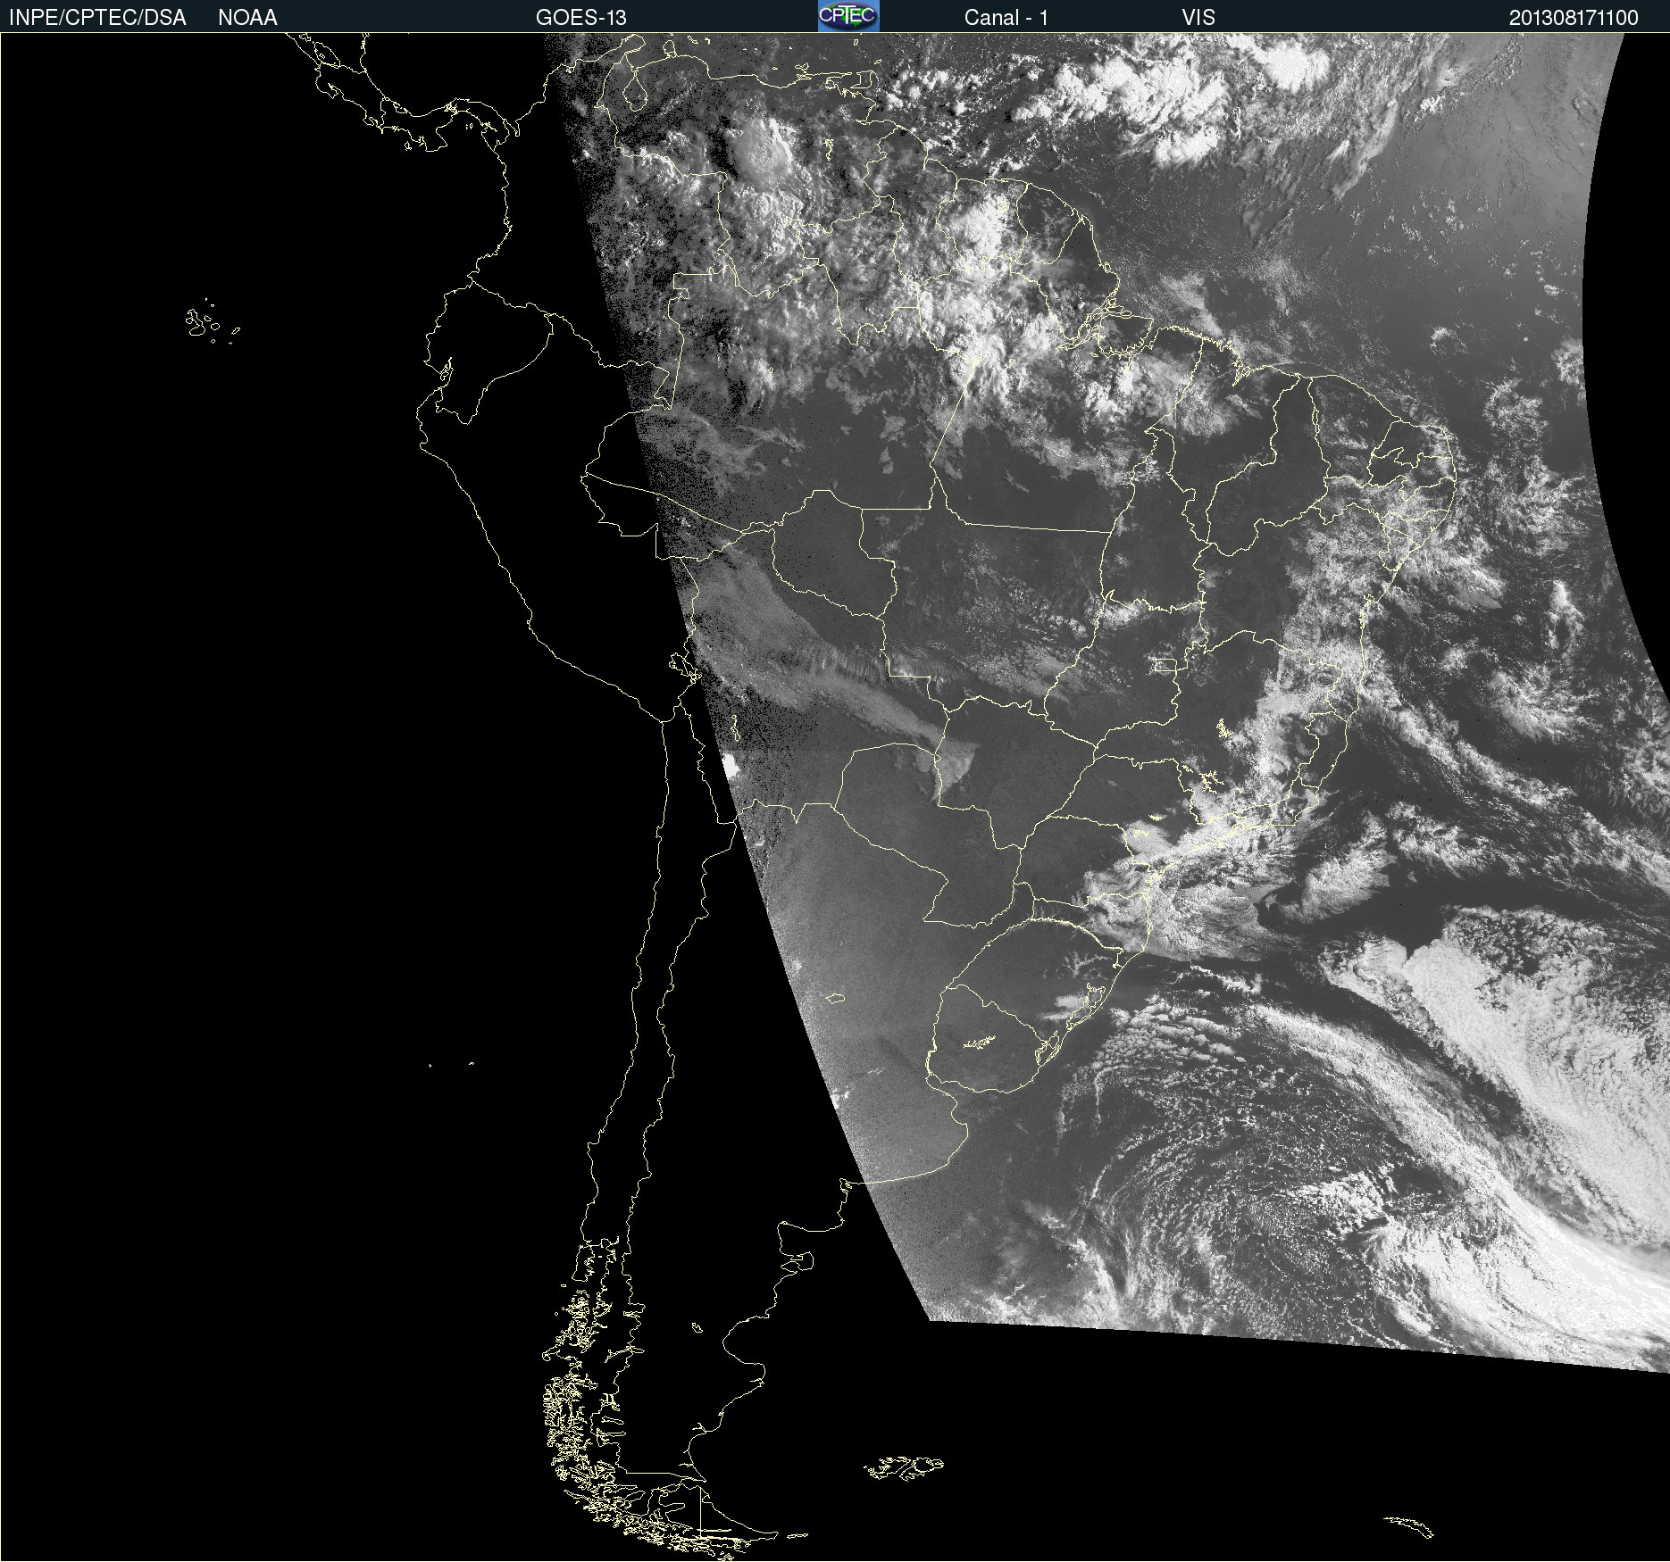Click the NOAA label in the header
This screenshot has width=1670, height=1562.
pyautogui.click(x=247, y=18)
